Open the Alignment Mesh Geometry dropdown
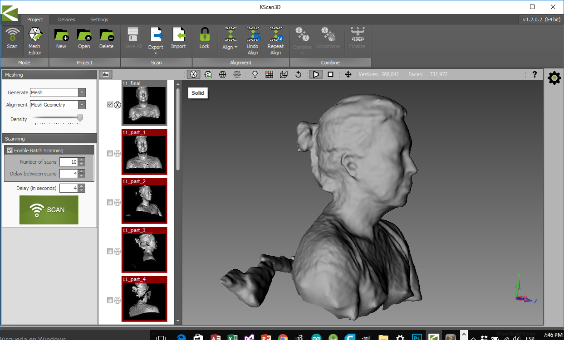The image size is (564, 340). pyautogui.click(x=82, y=105)
